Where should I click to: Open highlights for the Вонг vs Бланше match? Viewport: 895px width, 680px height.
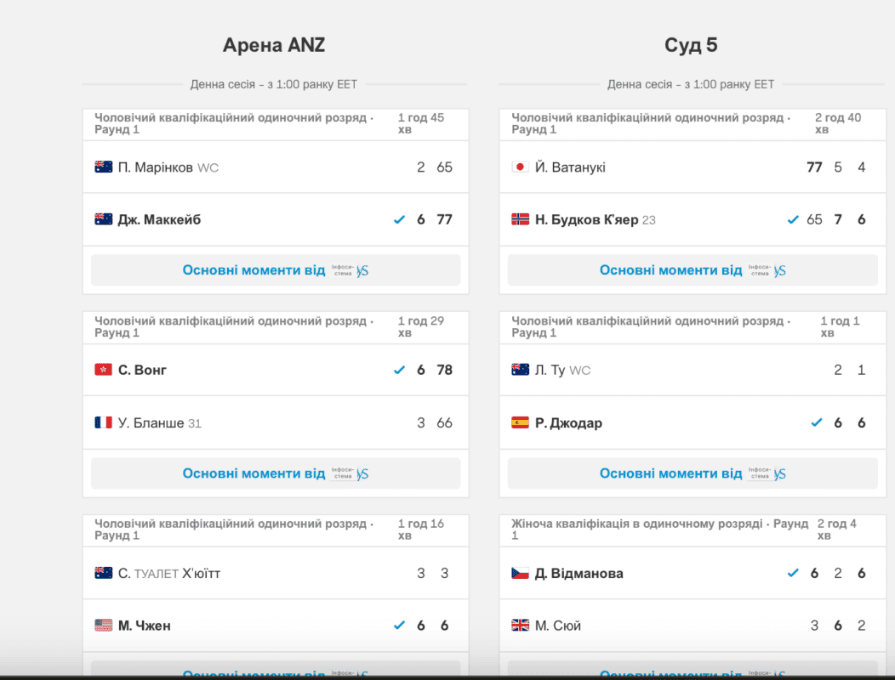[x=276, y=473]
